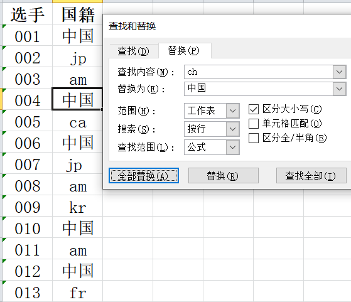Viewport: 351px width, 302px height.
Task: Select the 国籍 header cell
Action: (78, 14)
